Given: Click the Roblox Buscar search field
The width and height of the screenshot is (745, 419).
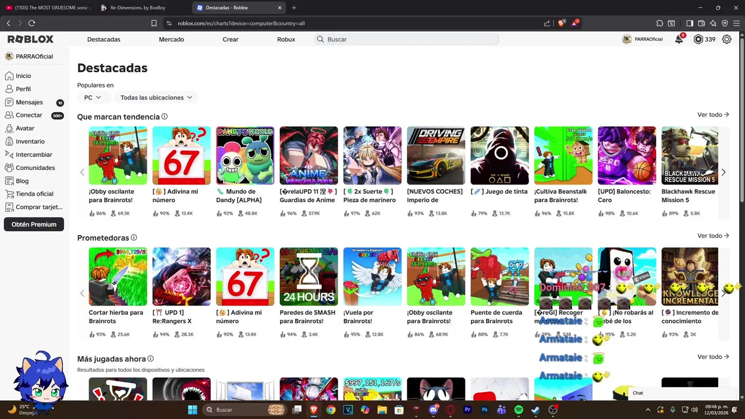Looking at the screenshot, I should [x=406, y=39].
